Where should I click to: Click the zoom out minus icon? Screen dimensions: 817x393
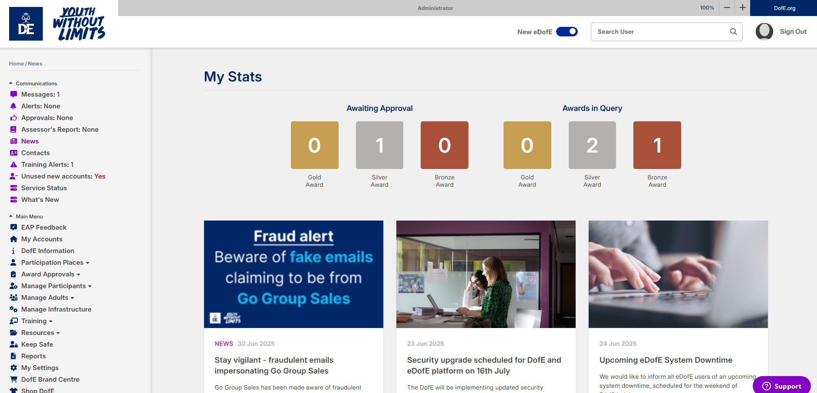(727, 8)
